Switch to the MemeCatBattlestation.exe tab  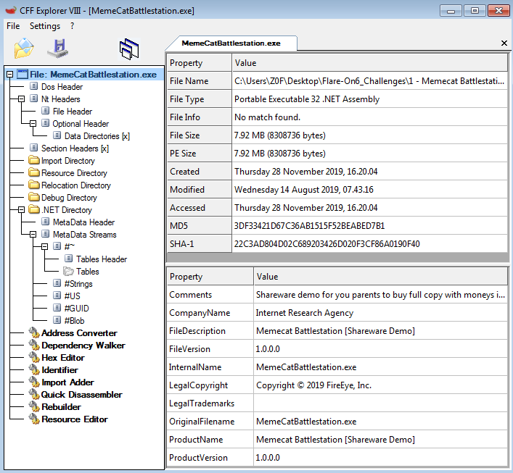230,43
